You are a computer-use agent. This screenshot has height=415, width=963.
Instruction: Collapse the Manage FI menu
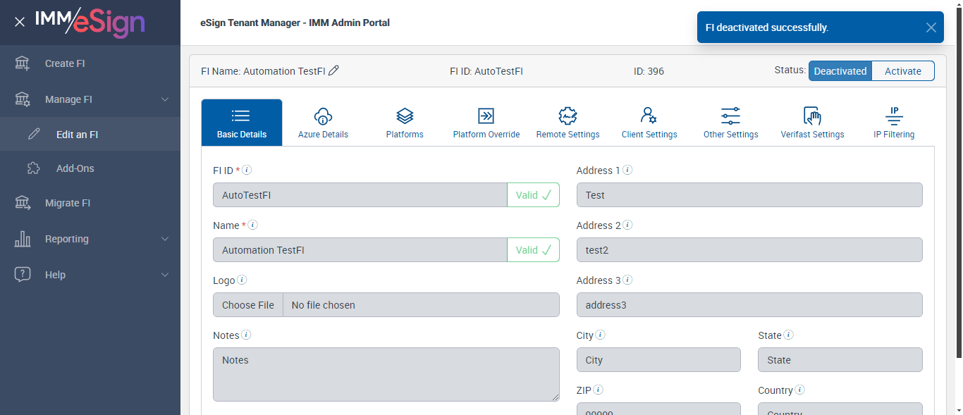(165, 99)
